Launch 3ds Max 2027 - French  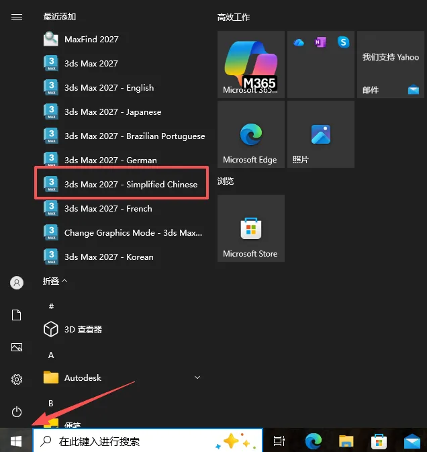(x=124, y=208)
